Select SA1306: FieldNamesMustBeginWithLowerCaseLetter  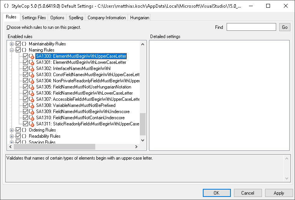84,93
